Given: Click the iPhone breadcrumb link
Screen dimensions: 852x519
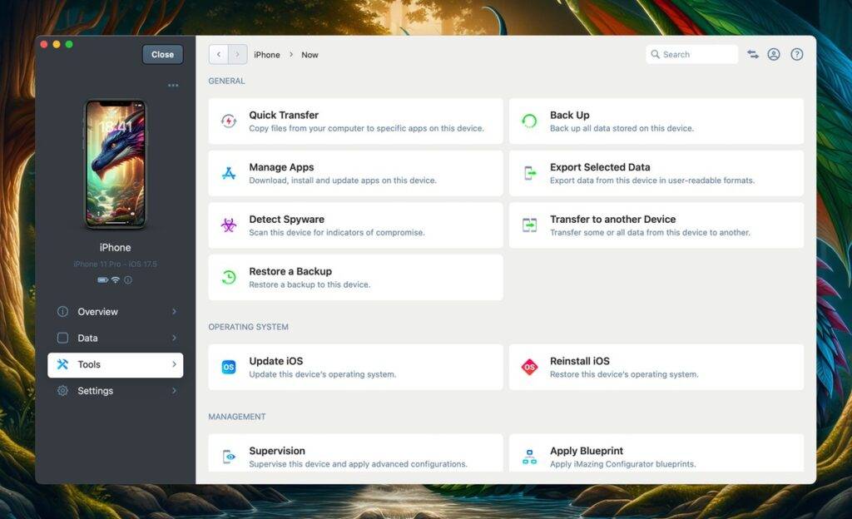Looking at the screenshot, I should [267, 55].
